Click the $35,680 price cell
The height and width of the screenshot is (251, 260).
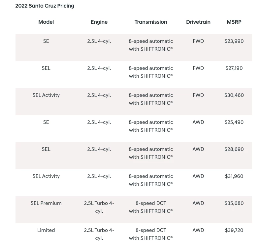234,203
